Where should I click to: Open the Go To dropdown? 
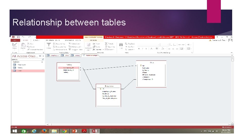tap(130, 47)
